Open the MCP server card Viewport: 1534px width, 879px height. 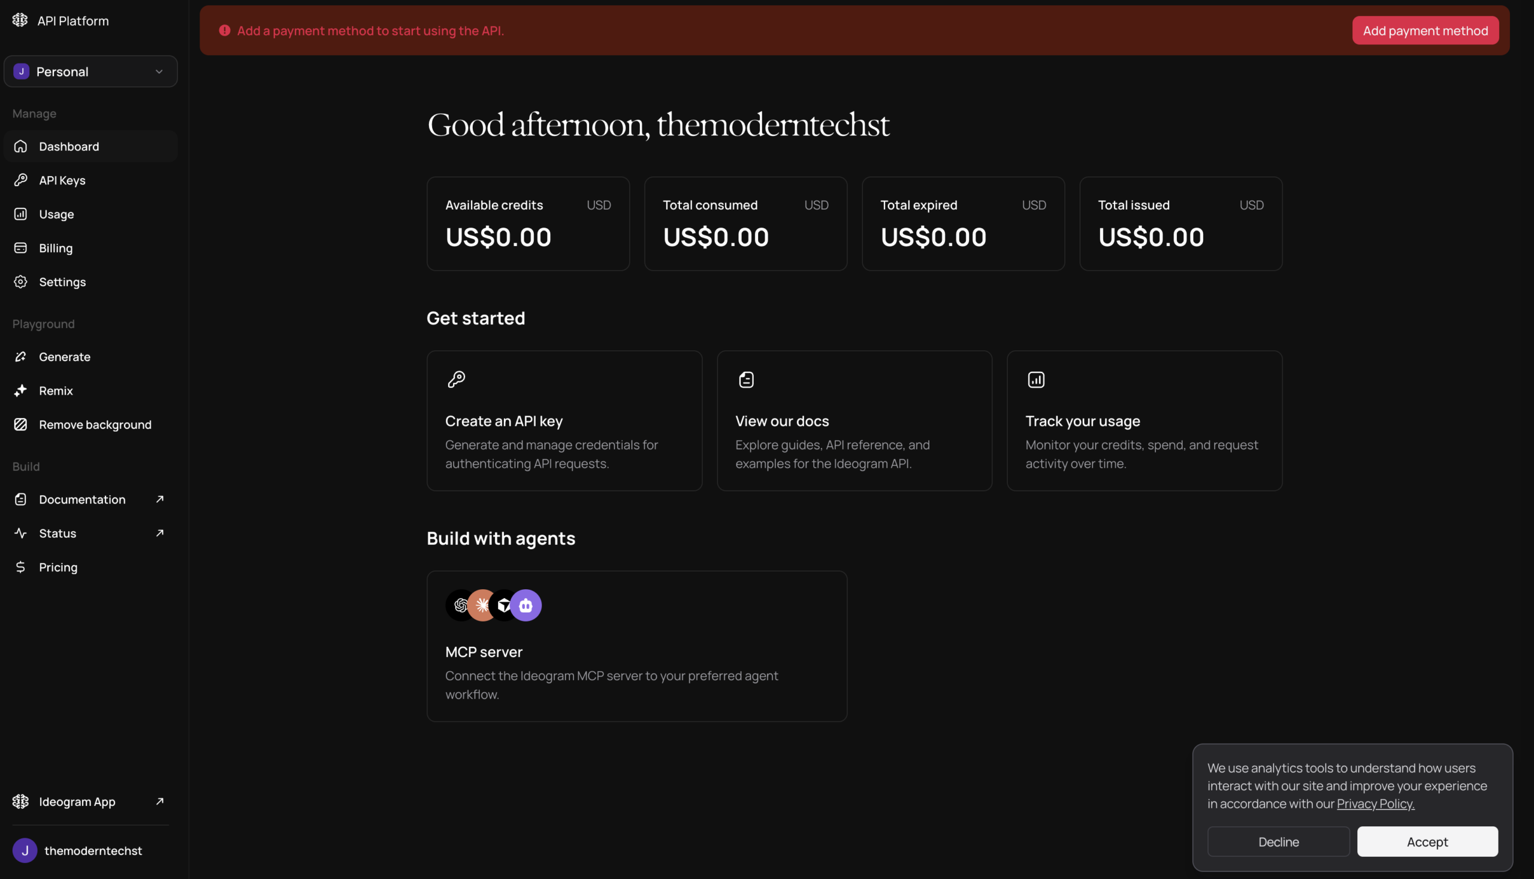click(x=637, y=646)
